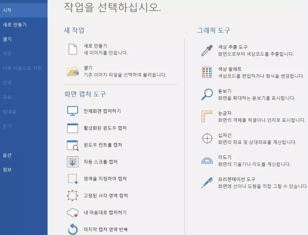Click the 썸네일 sidebar entry
The height and width of the screenshot is (235, 308).
coord(24,112)
